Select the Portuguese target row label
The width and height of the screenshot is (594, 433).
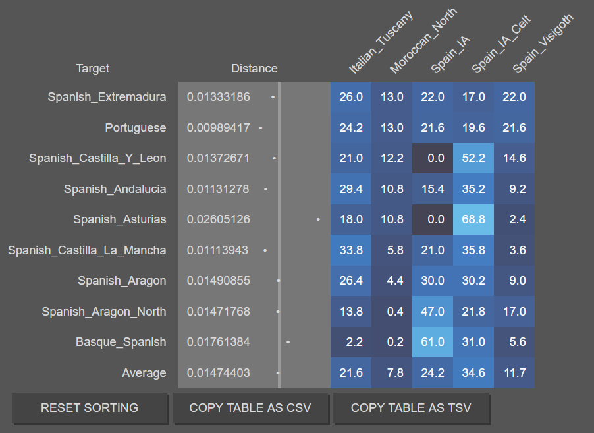(136, 128)
